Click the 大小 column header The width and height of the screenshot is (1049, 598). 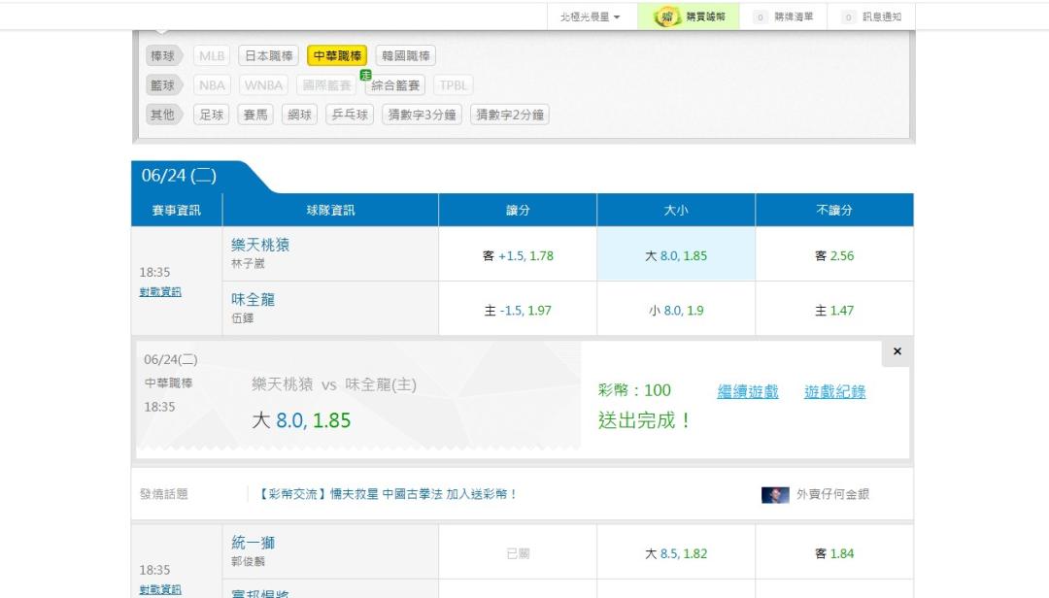pos(676,210)
